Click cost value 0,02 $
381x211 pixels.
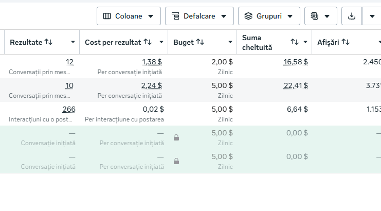(153, 110)
